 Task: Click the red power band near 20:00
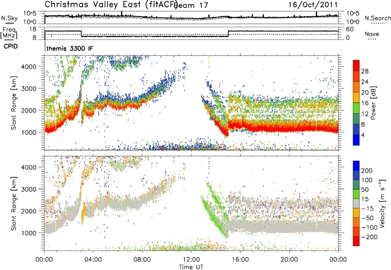coord(289,128)
